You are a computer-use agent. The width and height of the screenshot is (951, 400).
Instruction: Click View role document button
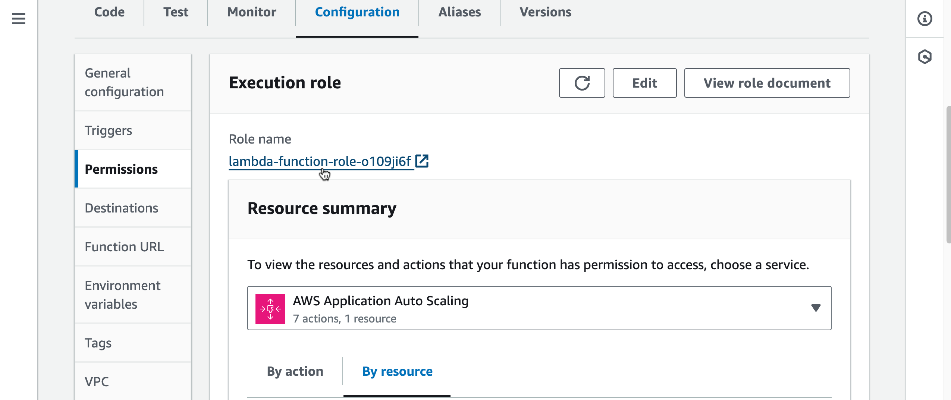tap(767, 83)
